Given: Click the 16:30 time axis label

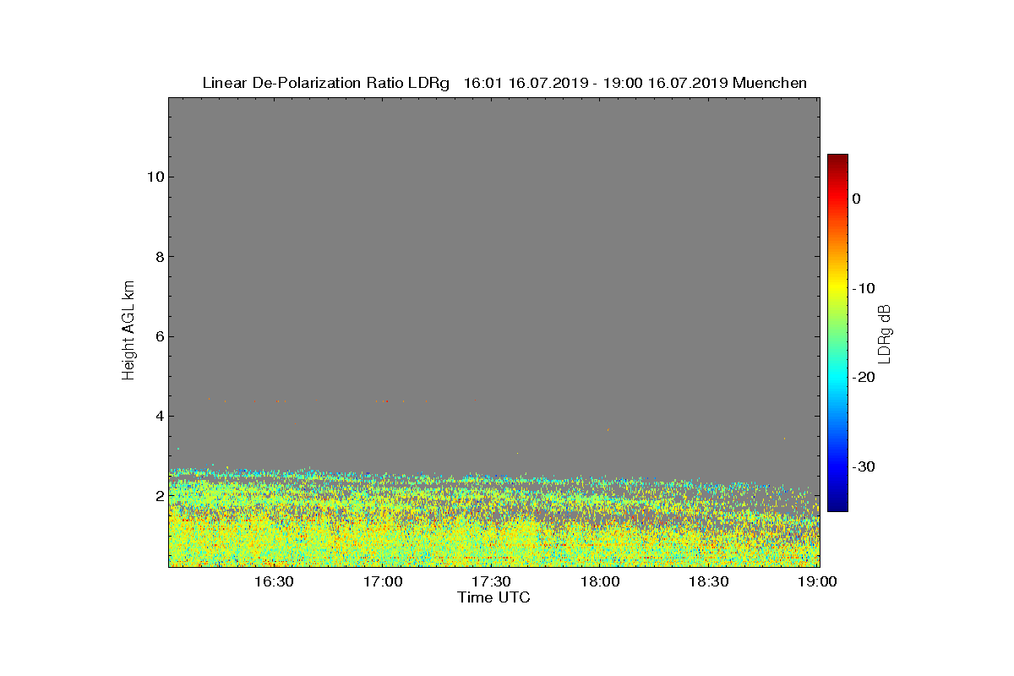Looking at the screenshot, I should pyautogui.click(x=273, y=582).
